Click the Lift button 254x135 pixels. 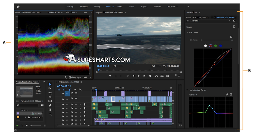point(156,76)
